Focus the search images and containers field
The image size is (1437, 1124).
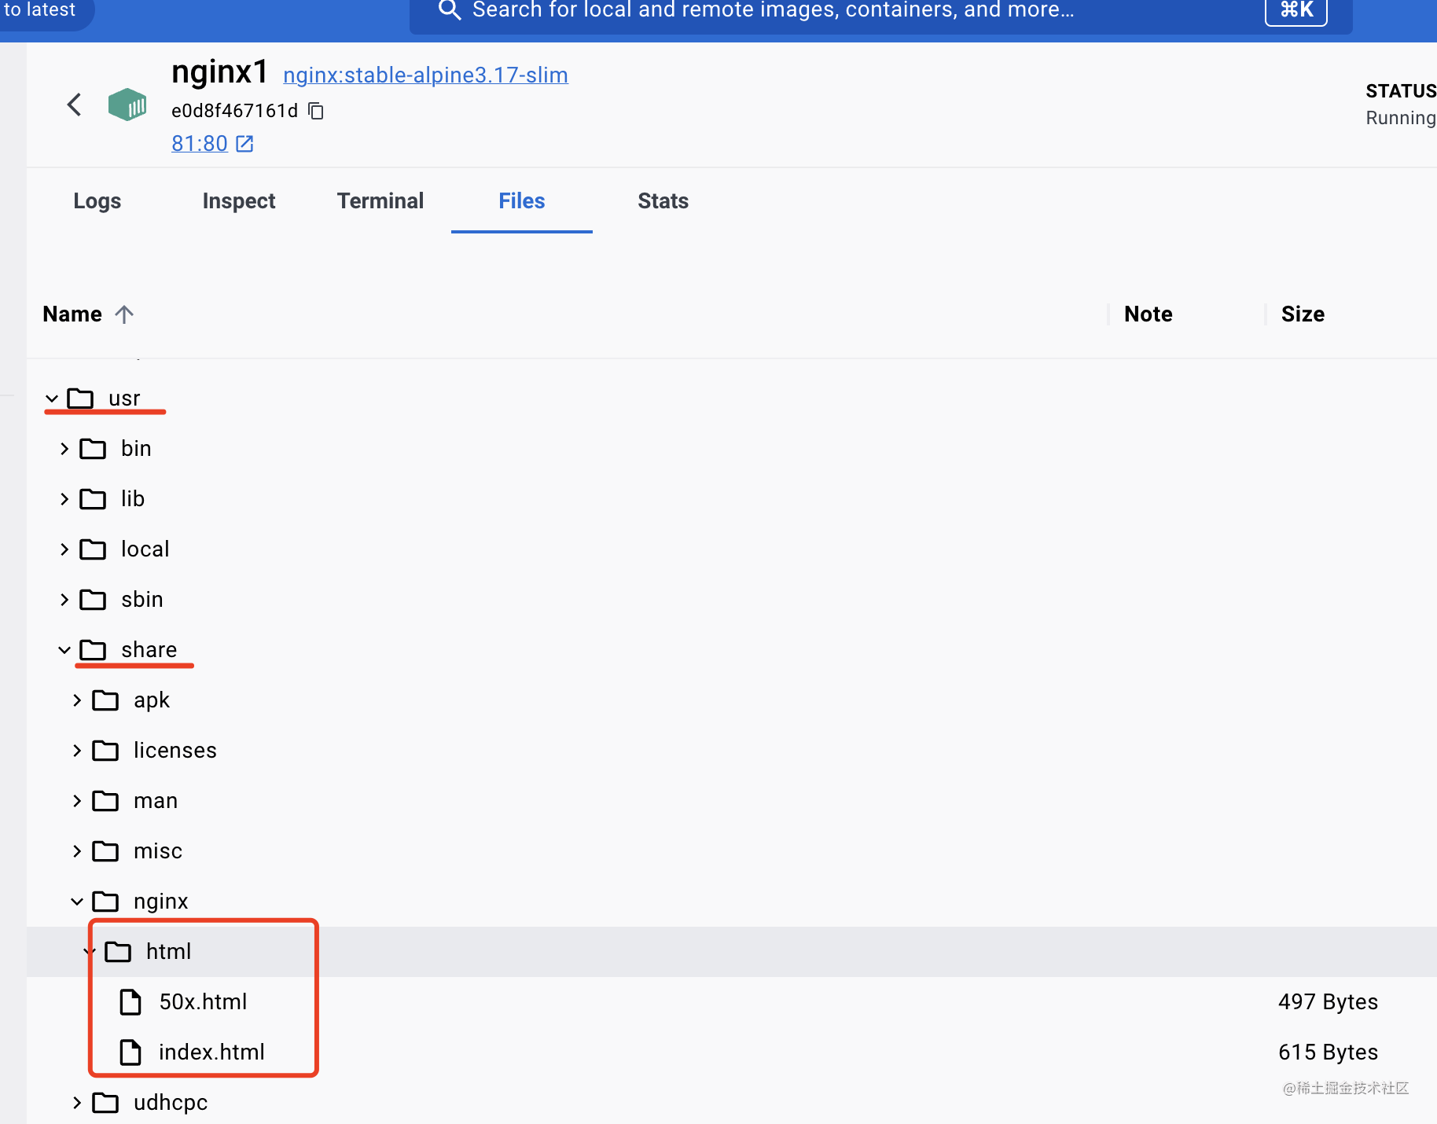880,11
